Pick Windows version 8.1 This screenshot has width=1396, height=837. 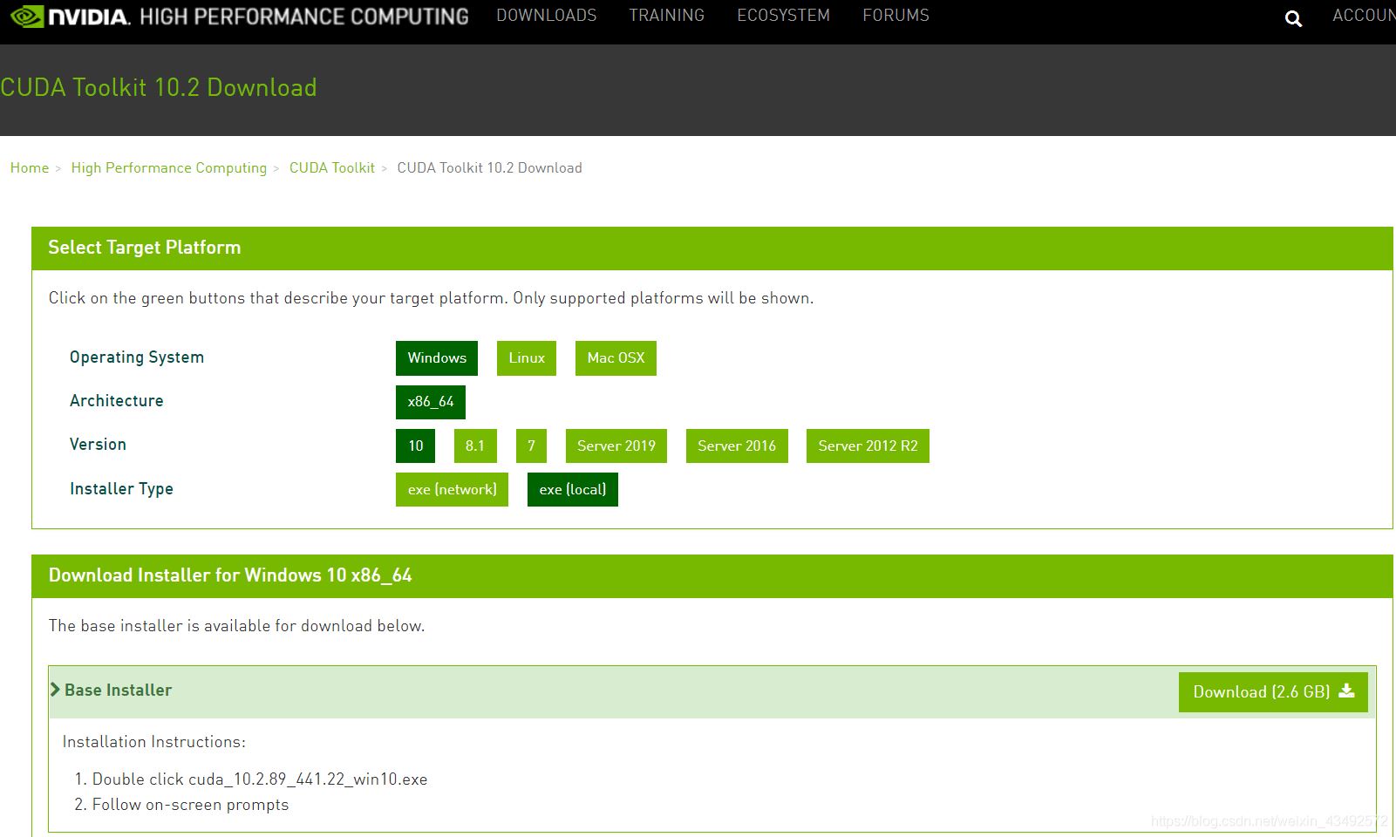click(x=474, y=446)
